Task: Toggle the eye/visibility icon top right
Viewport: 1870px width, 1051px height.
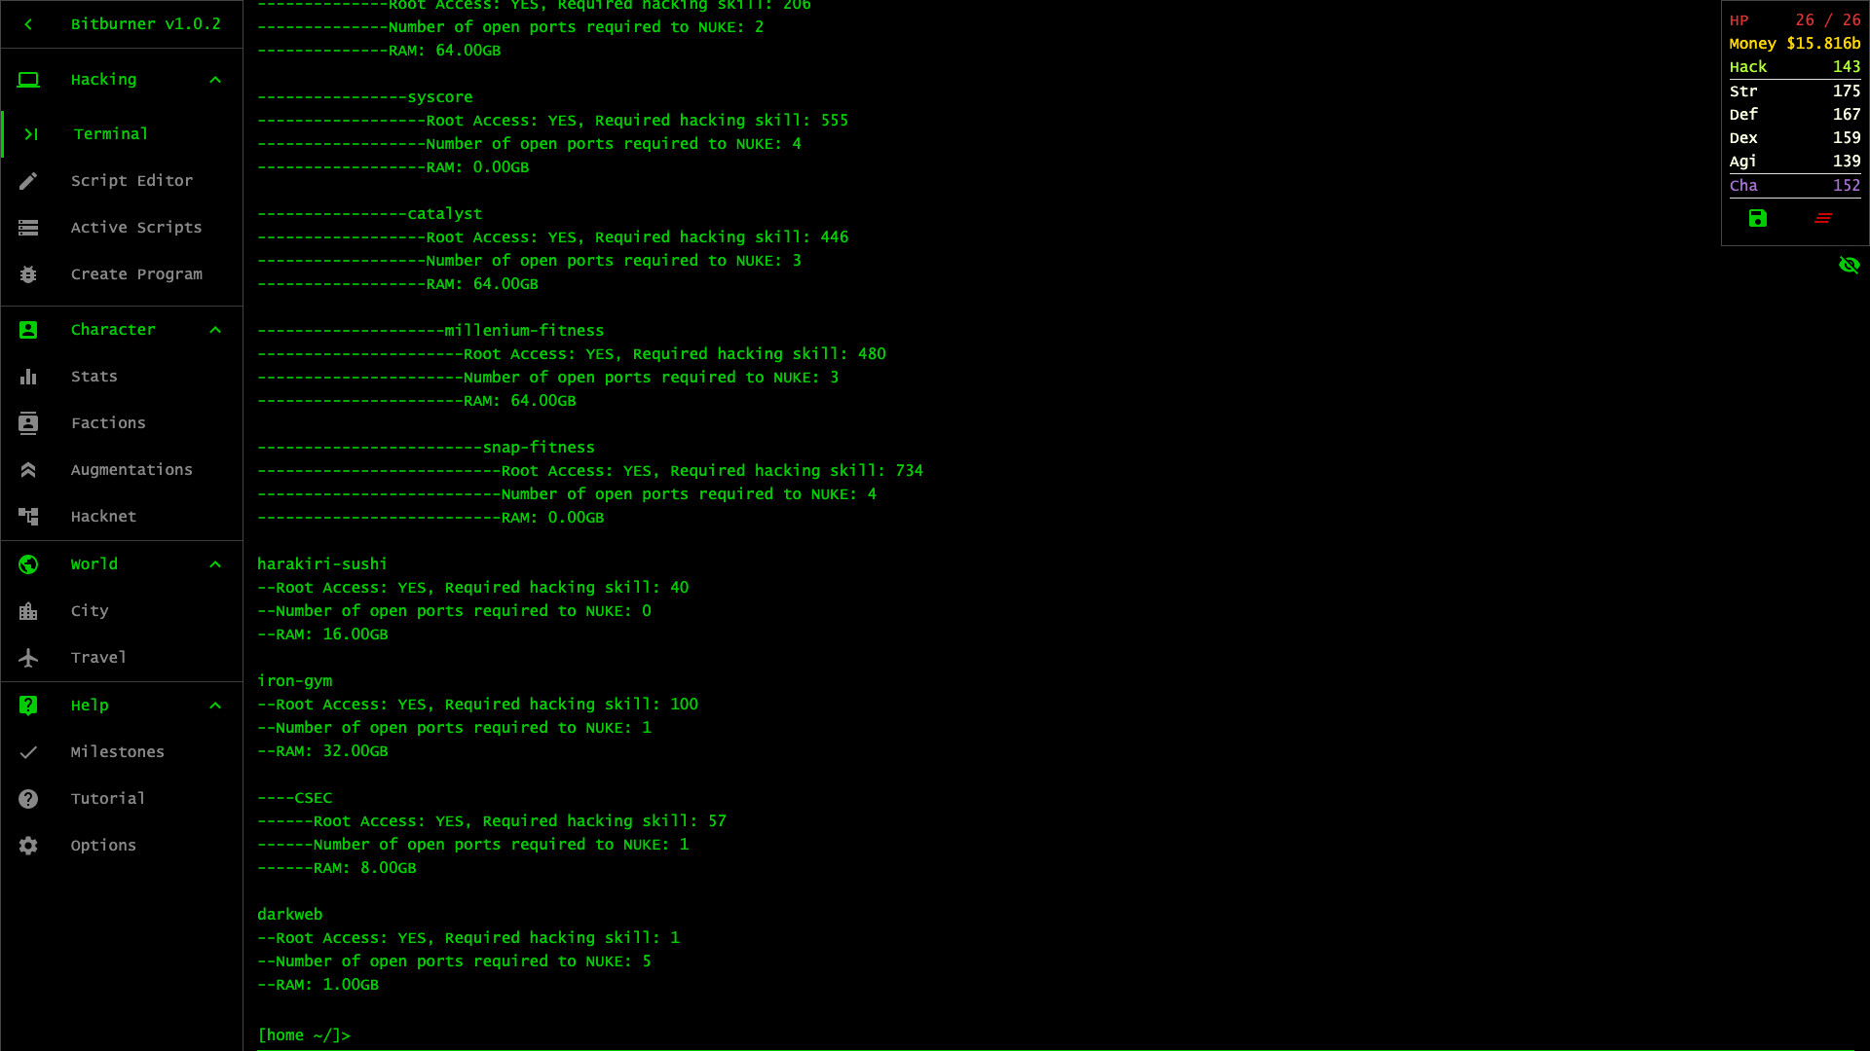Action: [x=1850, y=266]
